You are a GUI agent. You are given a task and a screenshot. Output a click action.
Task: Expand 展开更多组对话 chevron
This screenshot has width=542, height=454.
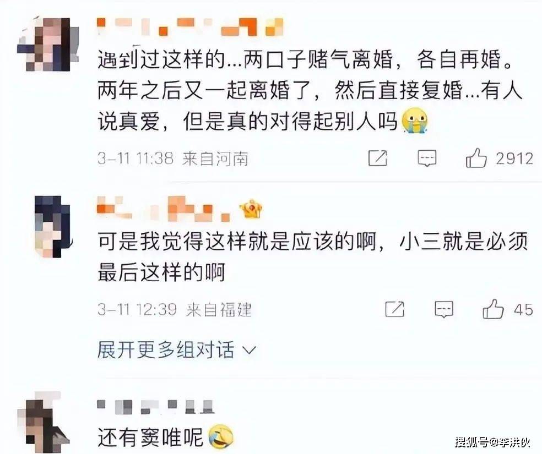[x=249, y=351]
